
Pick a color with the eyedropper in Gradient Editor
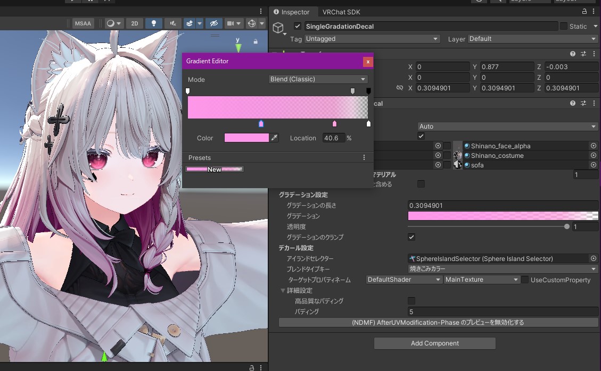[x=274, y=138]
